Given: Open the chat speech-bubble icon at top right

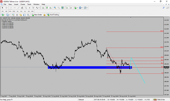Looking at the screenshot, I should click(x=168, y=8).
